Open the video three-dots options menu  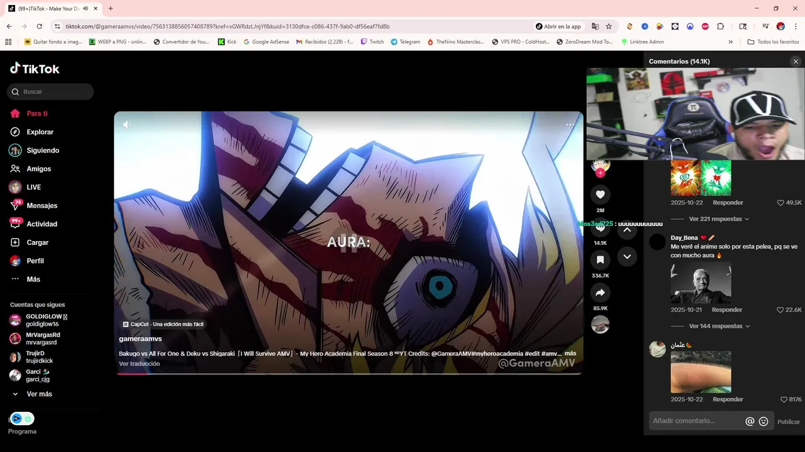point(570,124)
